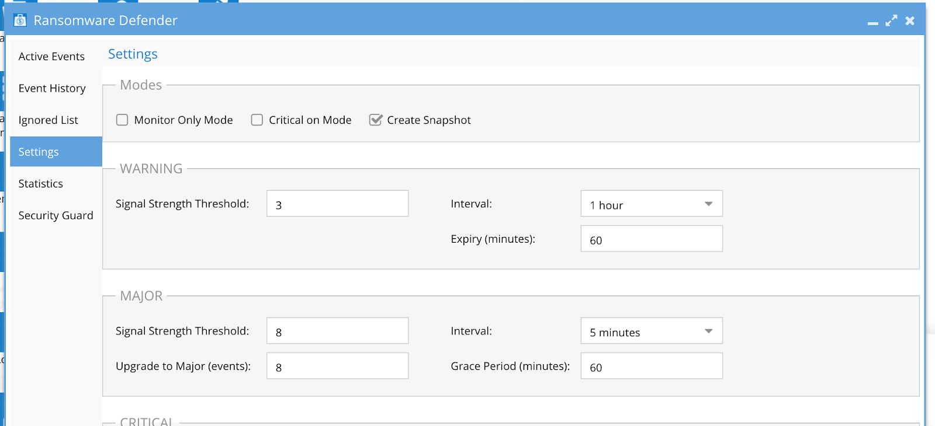This screenshot has height=426, width=935.
Task: Open MAJOR Interval dropdown showing 5 minutes
Action: [x=652, y=331]
